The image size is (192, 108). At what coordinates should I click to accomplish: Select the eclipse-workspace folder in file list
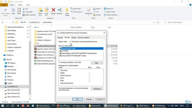(44, 40)
